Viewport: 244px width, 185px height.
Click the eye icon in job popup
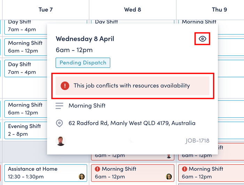(x=202, y=39)
